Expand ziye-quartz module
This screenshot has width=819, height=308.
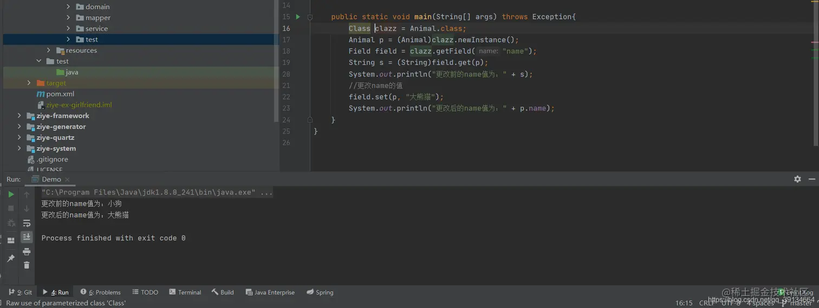click(19, 137)
